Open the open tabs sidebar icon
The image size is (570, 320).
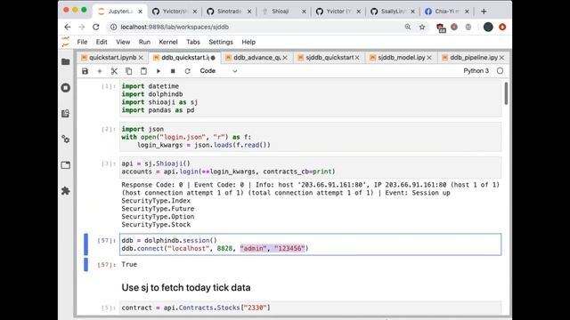point(66,165)
